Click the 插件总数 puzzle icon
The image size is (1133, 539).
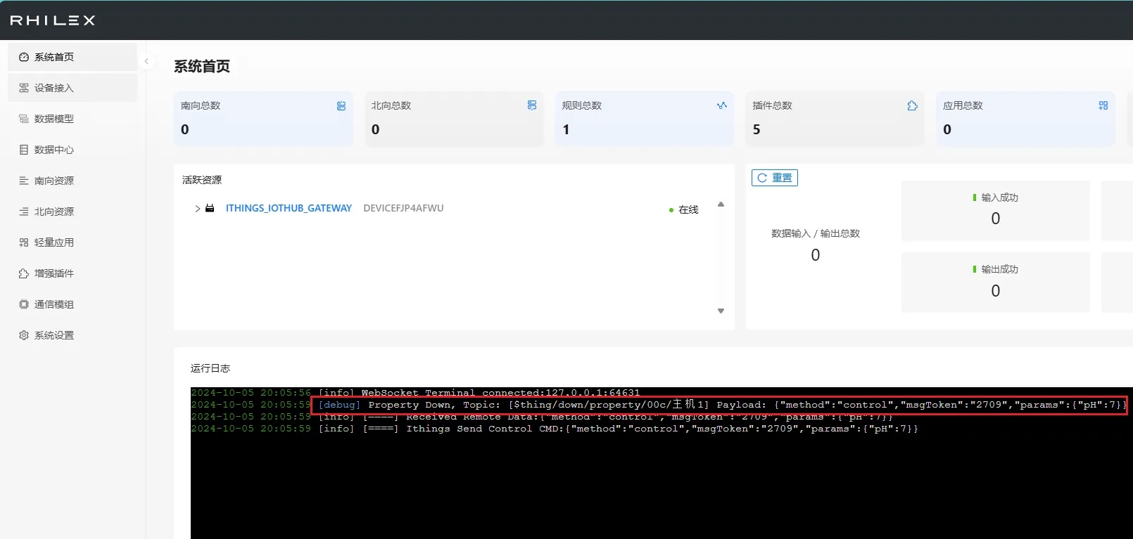click(913, 105)
